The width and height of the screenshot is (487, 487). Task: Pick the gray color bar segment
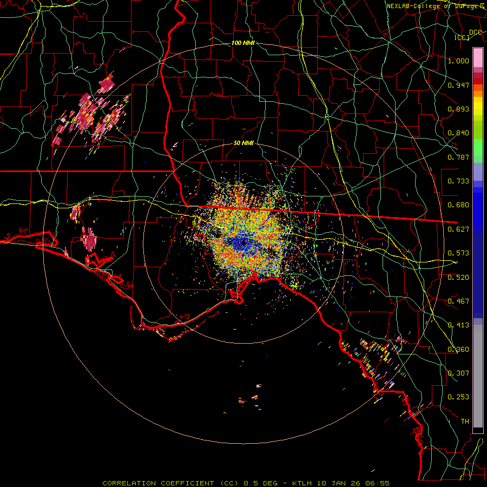pos(478,376)
